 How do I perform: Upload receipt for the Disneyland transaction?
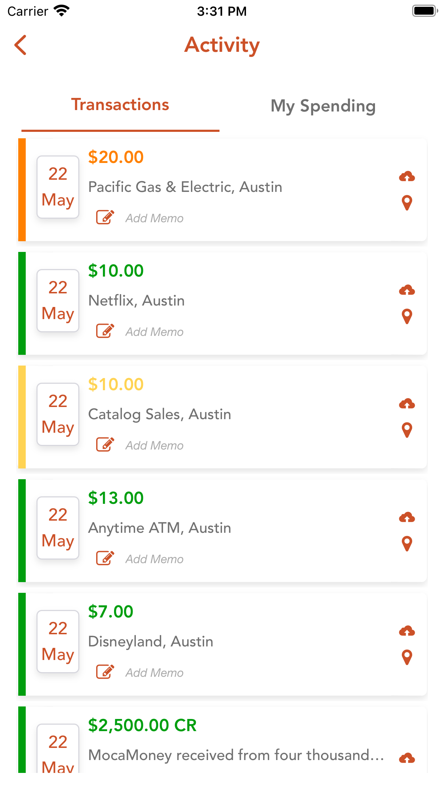407,631
